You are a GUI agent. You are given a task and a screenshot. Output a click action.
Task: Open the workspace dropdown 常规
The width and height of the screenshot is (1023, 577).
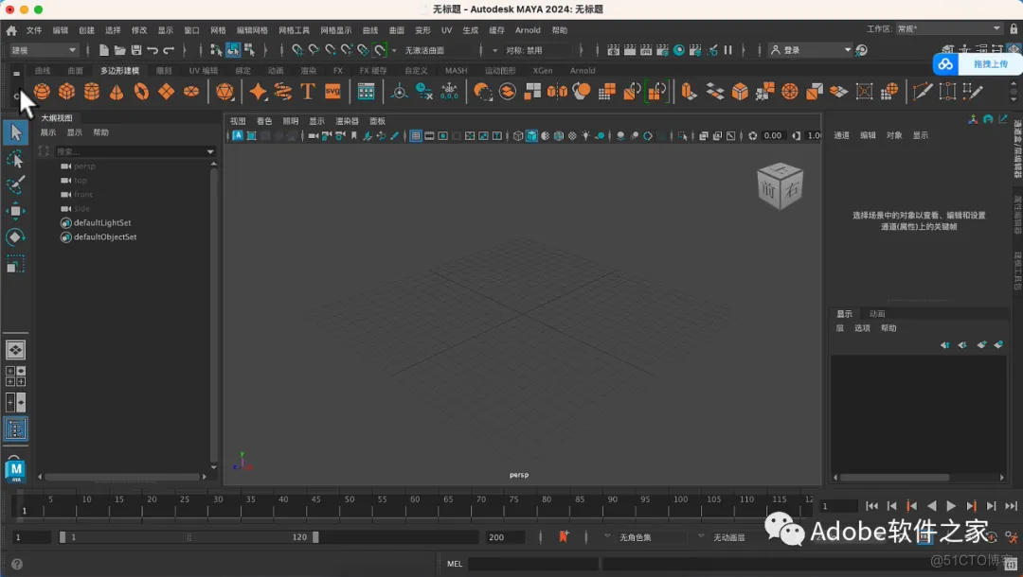point(948,28)
